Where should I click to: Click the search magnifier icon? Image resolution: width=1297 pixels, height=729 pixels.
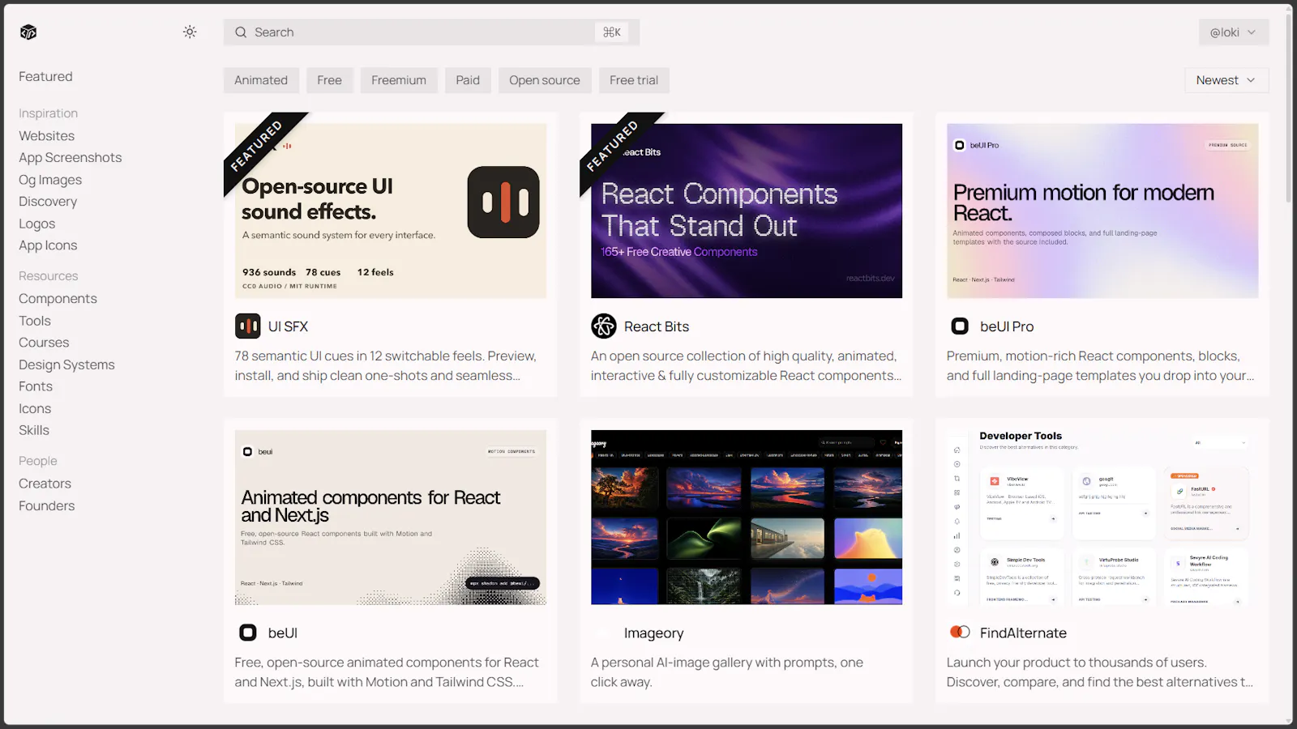241,32
